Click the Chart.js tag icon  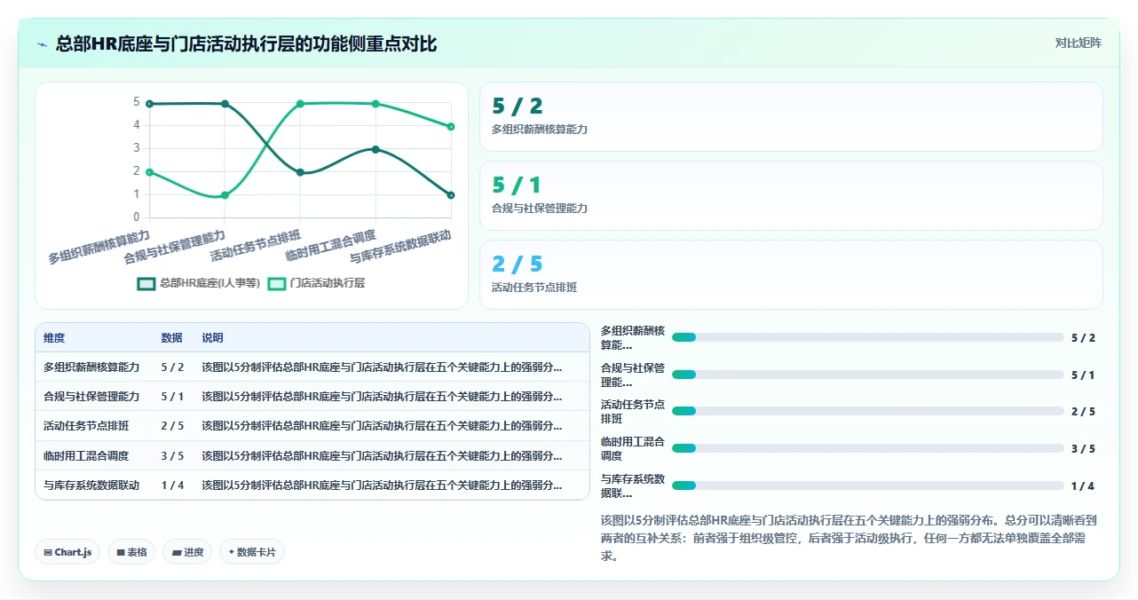(48, 552)
